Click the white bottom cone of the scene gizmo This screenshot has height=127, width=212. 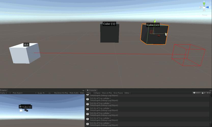pyautogui.click(x=204, y=10)
